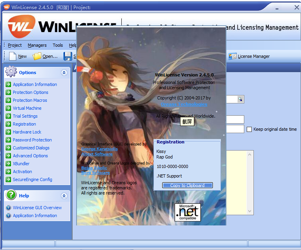Open Password Protection page
The width and height of the screenshot is (301, 250).
point(32,140)
